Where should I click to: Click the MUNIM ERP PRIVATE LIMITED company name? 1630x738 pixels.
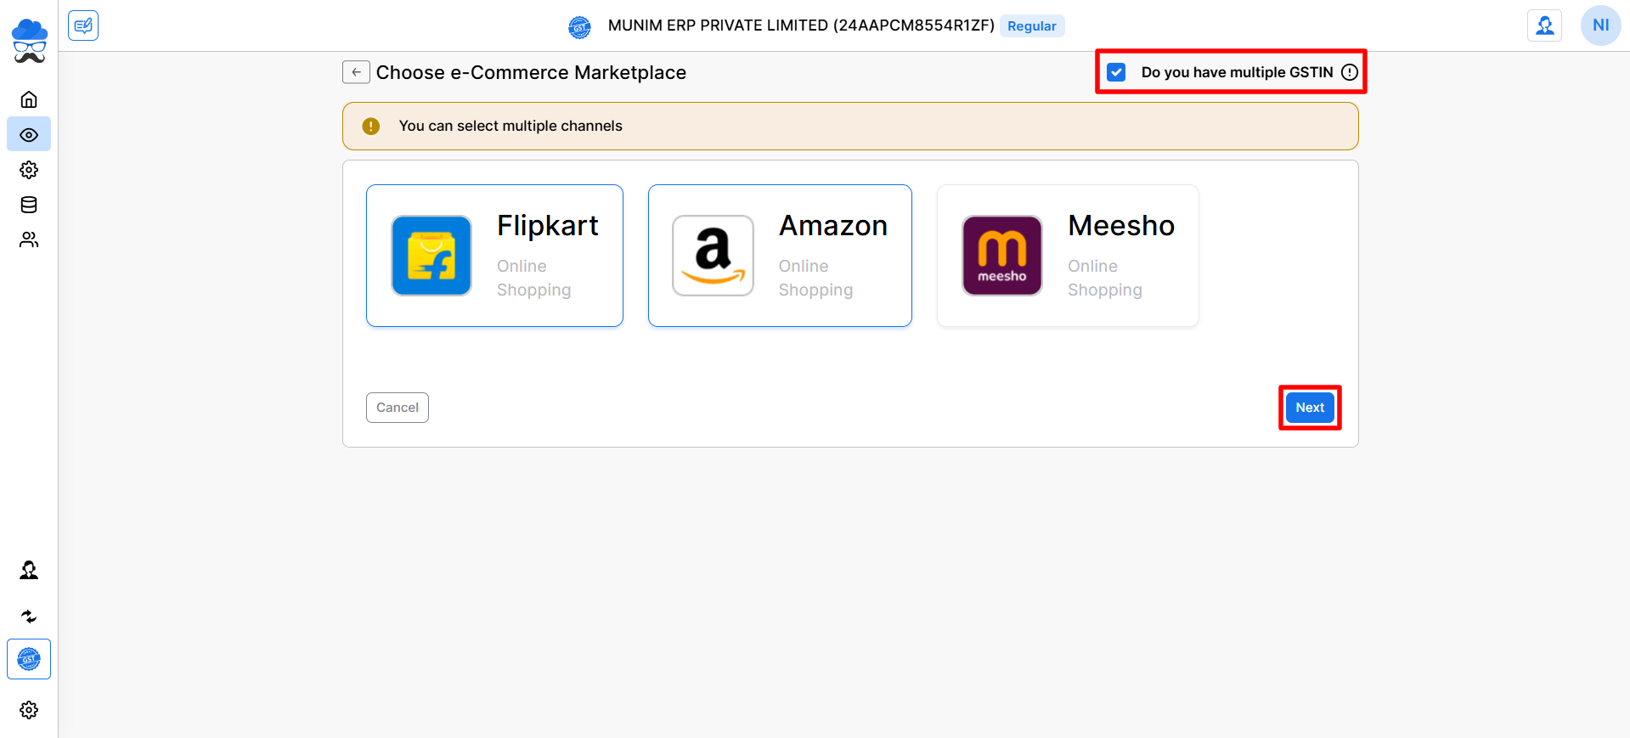tap(800, 25)
